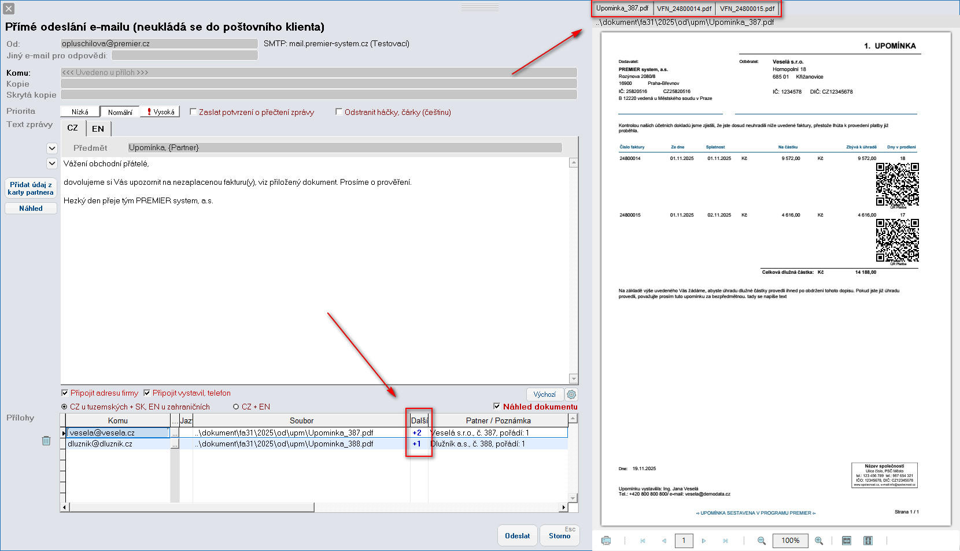Expand the dropdown arrow beside message body
This screenshot has width=960, height=551.
pos(51,163)
